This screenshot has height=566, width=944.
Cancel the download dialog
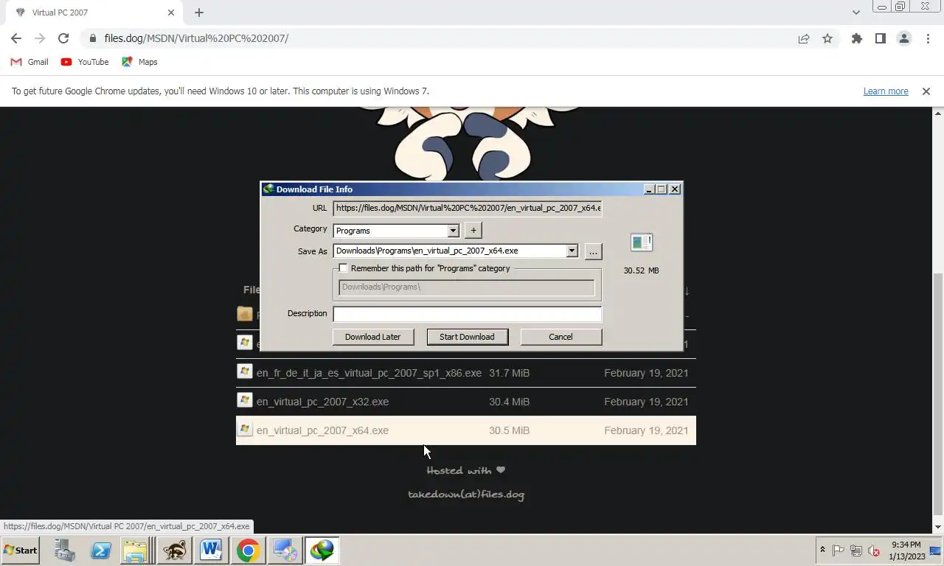click(560, 337)
